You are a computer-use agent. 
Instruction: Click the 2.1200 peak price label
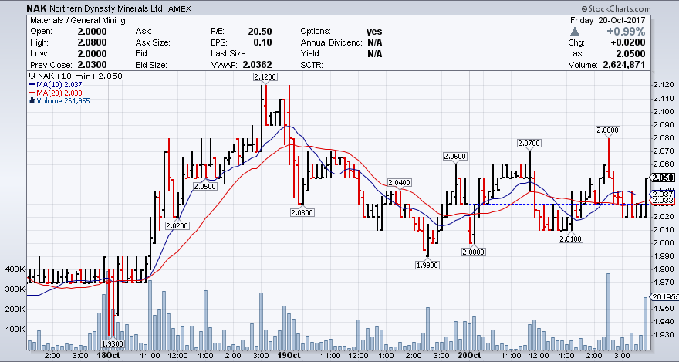[264, 76]
